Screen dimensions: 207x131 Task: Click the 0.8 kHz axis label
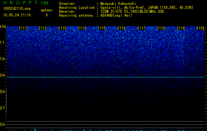click(3, 92)
